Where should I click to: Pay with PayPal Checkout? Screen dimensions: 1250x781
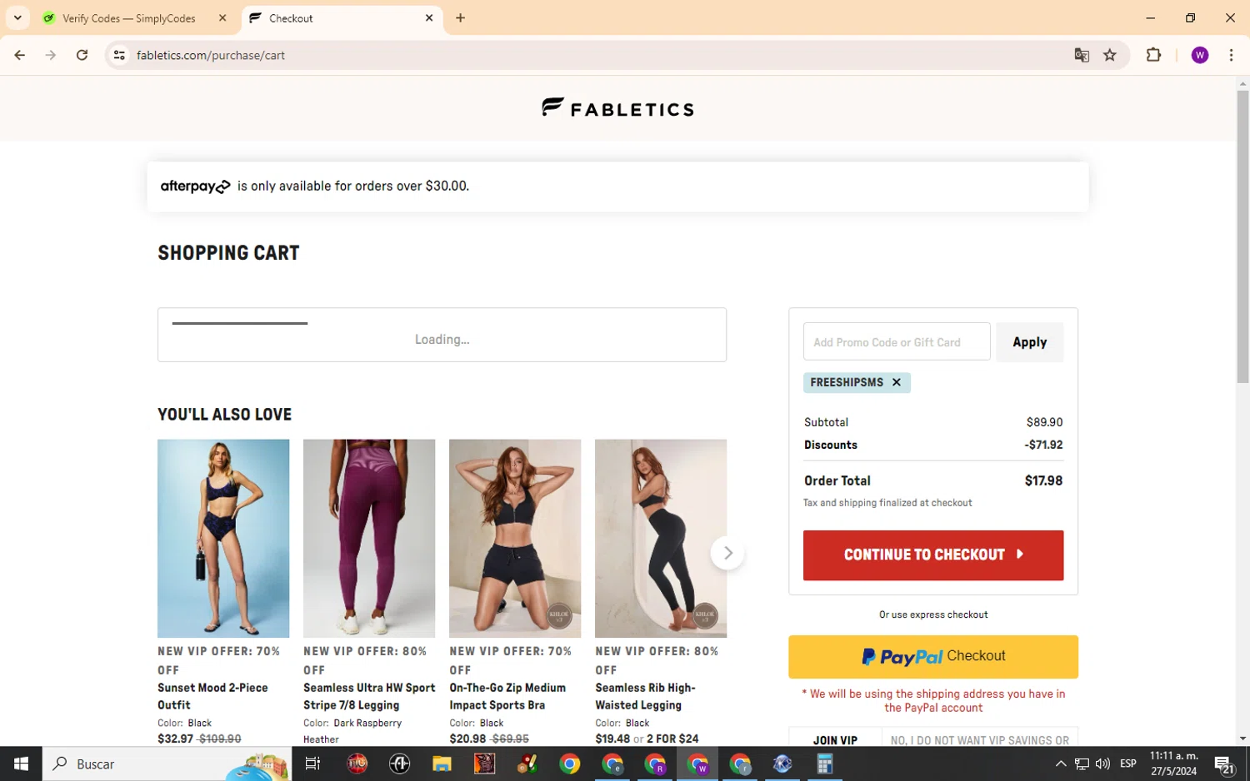933,657
